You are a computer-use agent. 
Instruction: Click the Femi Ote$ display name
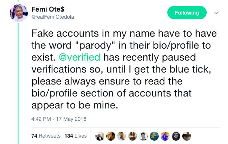(48, 9)
